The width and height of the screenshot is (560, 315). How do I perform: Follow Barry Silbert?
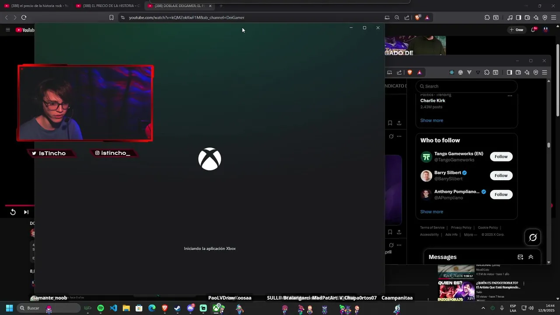pyautogui.click(x=501, y=175)
